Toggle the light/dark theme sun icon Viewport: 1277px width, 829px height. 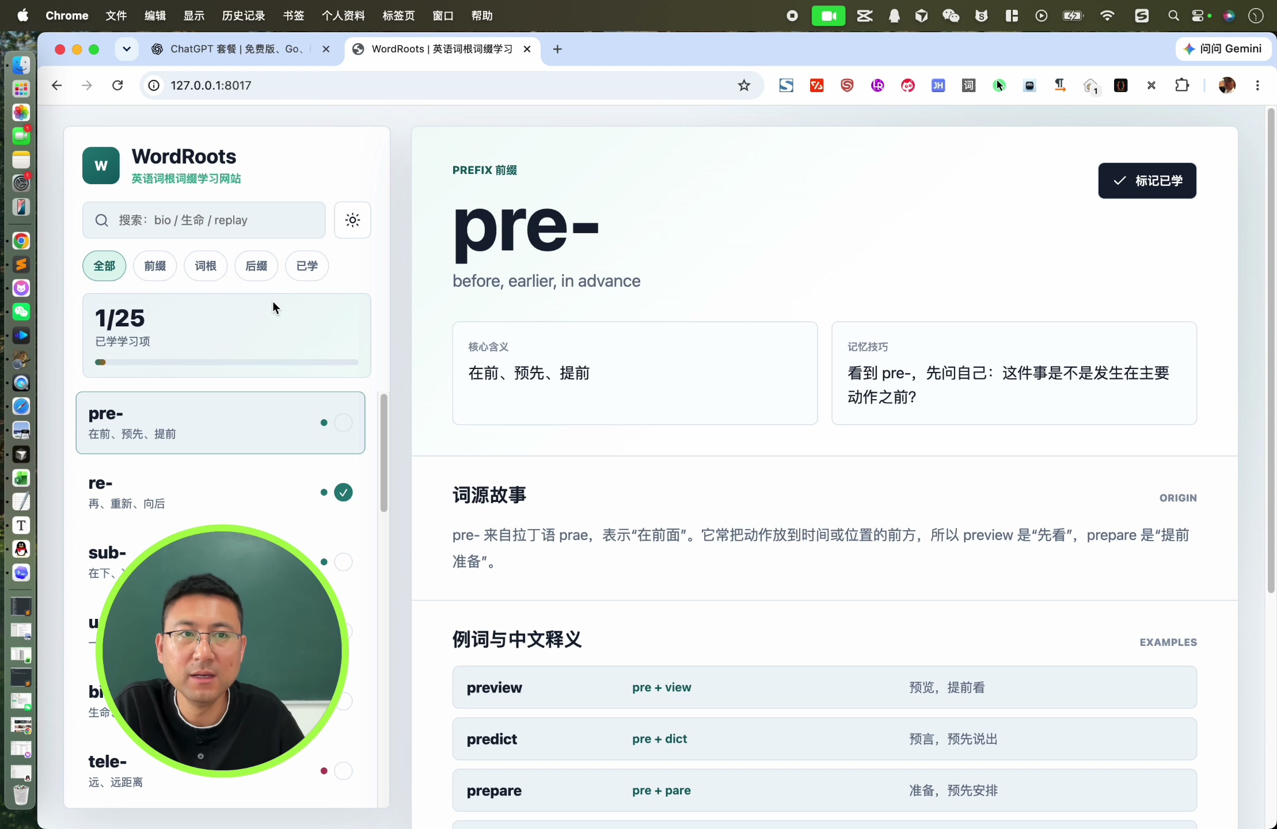[352, 220]
